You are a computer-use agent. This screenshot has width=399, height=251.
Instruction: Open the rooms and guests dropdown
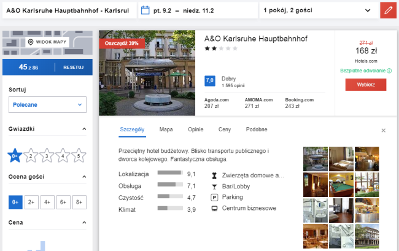pos(319,10)
